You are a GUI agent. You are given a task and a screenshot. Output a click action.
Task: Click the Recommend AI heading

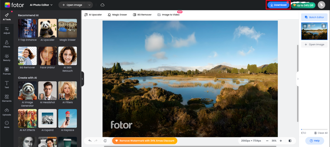[x=28, y=15]
